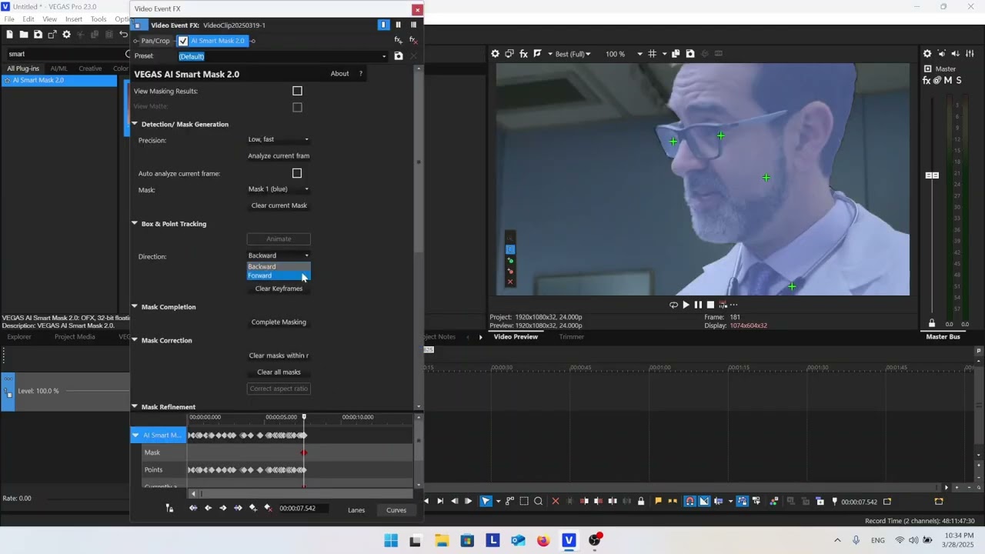Screen dimensions: 985x554
Task: Open Master bus fx button
Action: pos(927,81)
